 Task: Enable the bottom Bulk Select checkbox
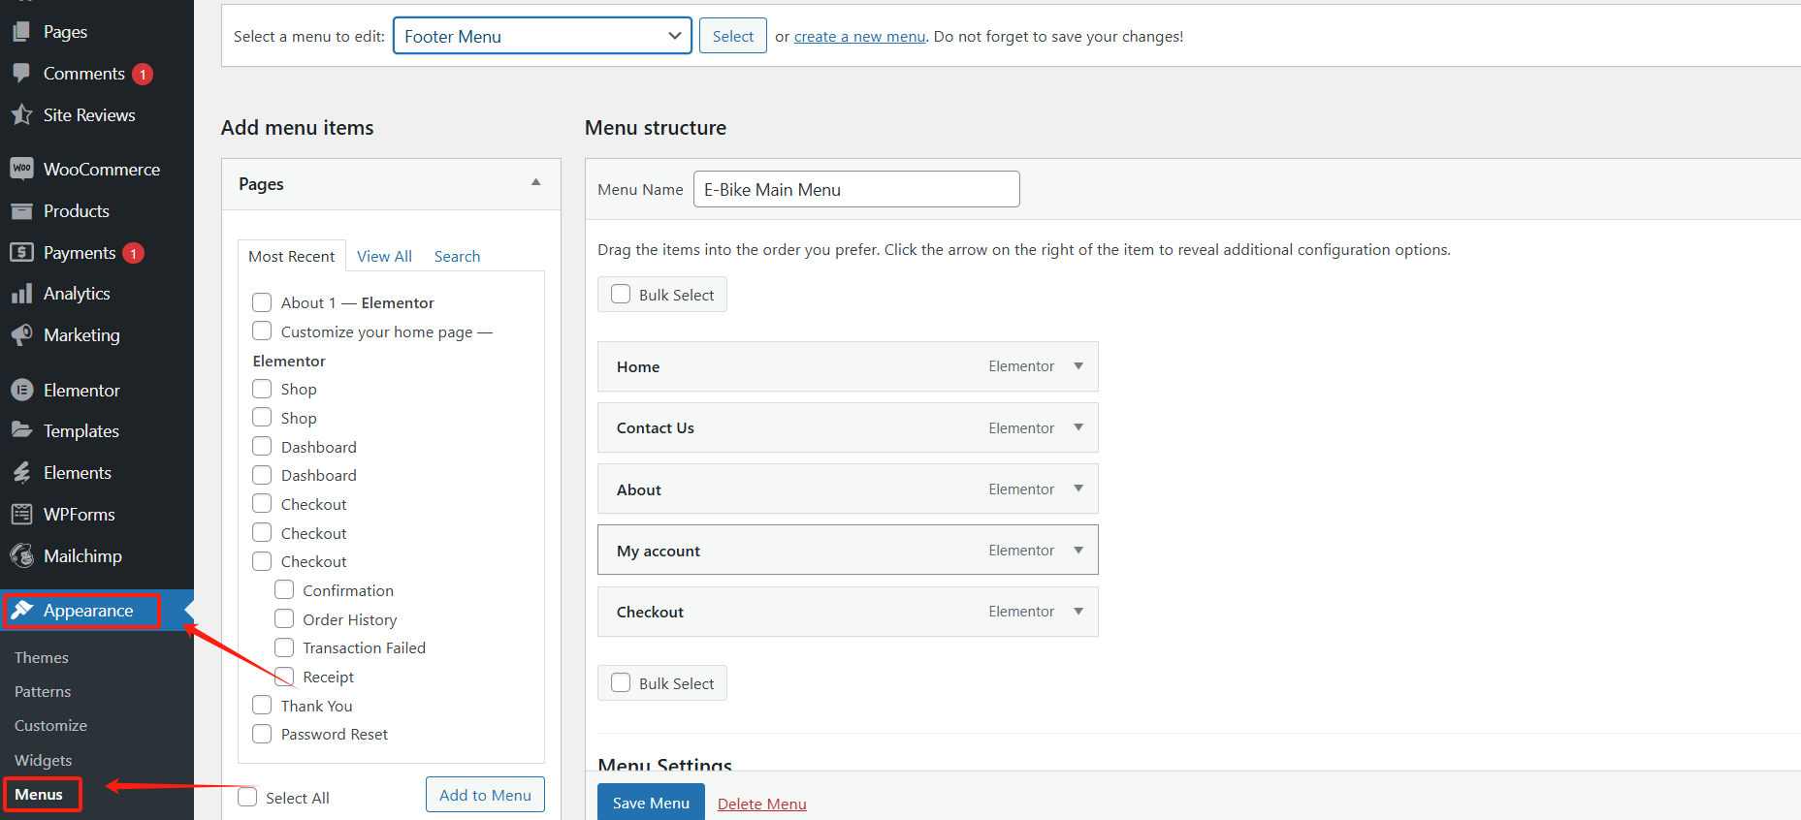(621, 682)
